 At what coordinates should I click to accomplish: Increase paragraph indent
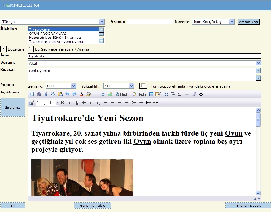click(148, 103)
